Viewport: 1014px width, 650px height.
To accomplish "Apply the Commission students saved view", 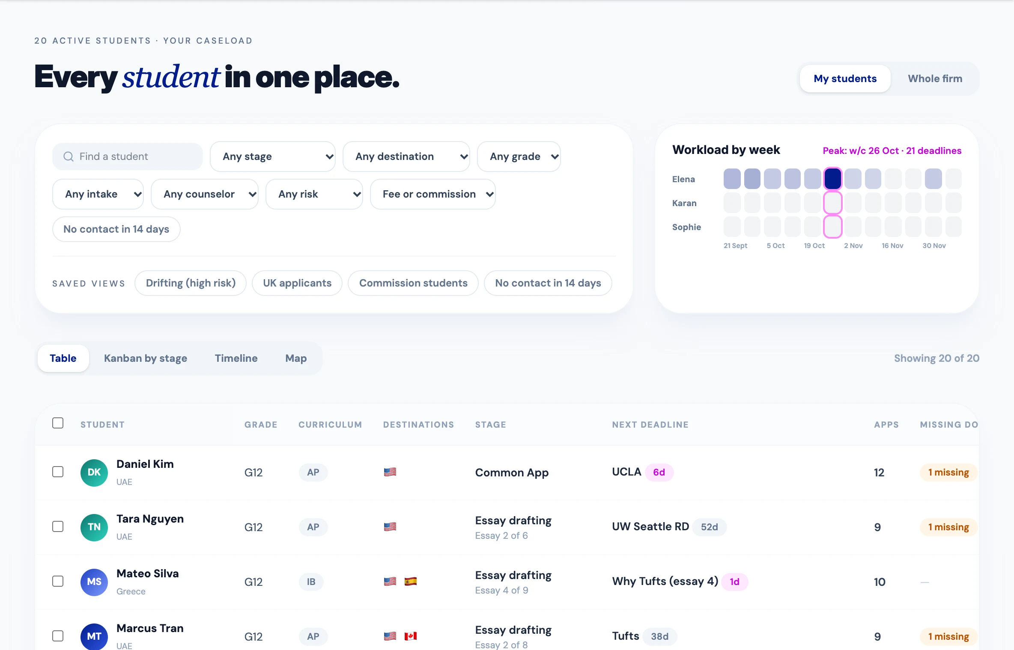I will coord(413,283).
